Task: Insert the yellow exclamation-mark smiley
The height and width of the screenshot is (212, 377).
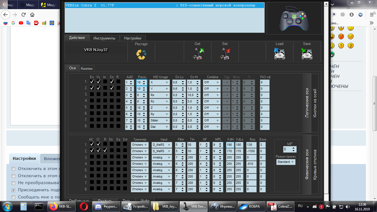Action: click(x=341, y=46)
